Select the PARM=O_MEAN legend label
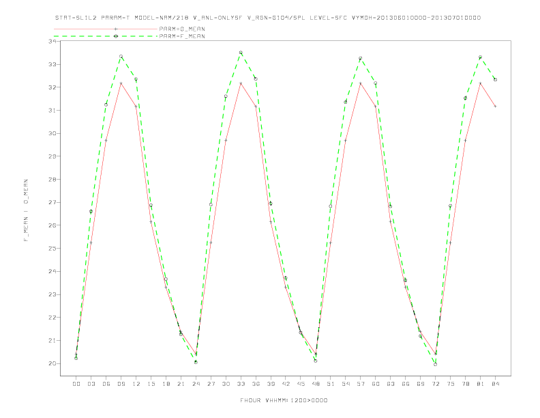Viewport: 540px width, 418px height. pos(182,29)
